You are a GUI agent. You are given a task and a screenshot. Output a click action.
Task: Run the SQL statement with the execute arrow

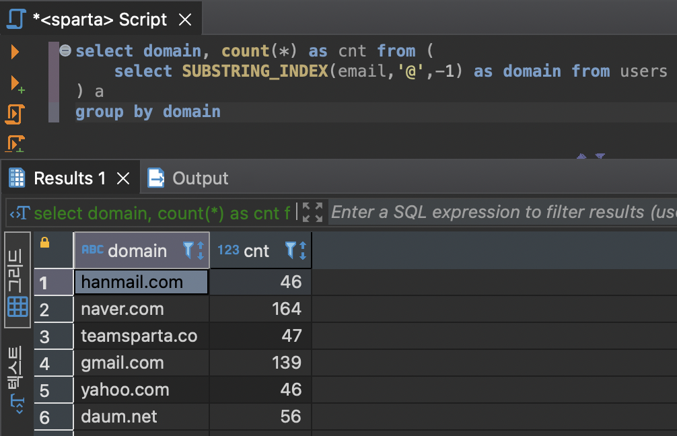tap(15, 52)
